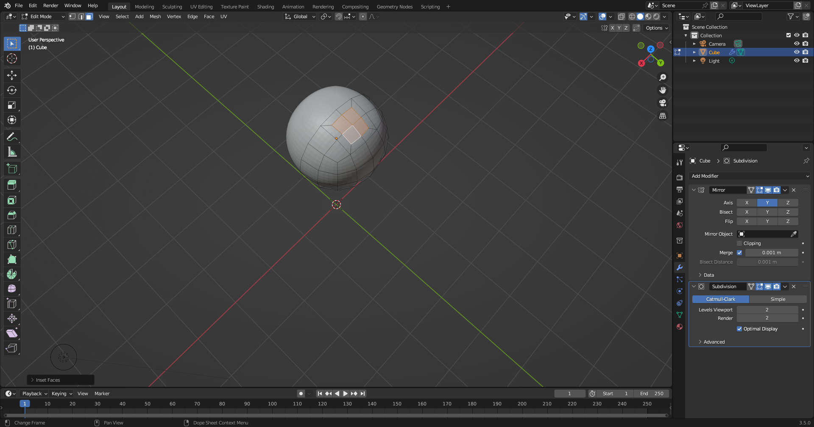Viewport: 814px width, 427px height.
Task: Switch to vertex select mode
Action: (x=72, y=17)
